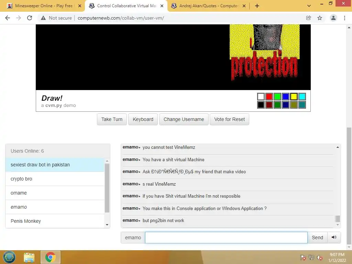Click message 'but png2bin not work'
Screen dimensions: 352x264
[163, 220]
